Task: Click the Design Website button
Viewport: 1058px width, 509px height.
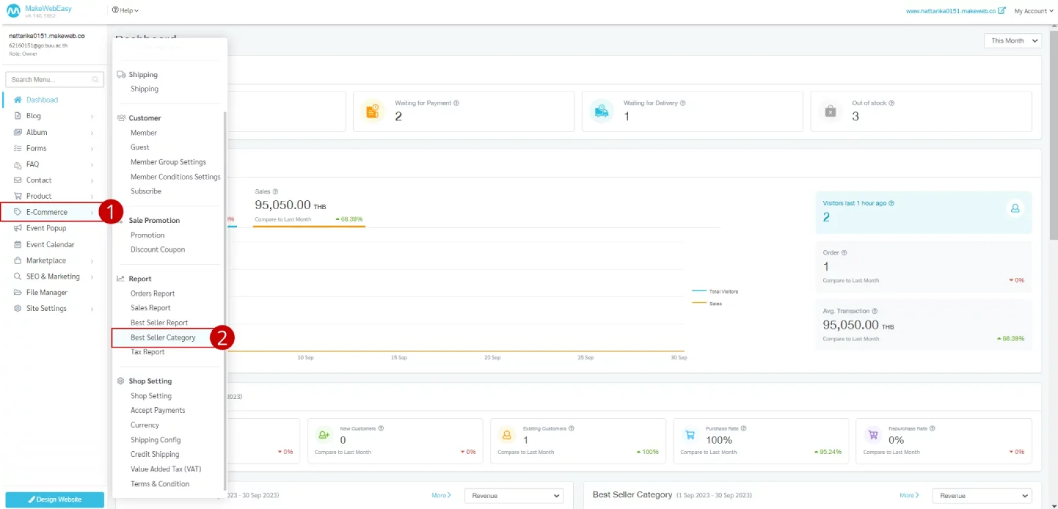Action: click(x=55, y=500)
